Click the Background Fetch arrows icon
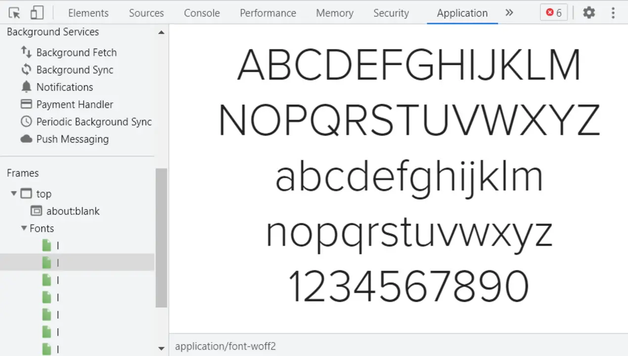This screenshot has height=356, width=628. click(x=26, y=52)
